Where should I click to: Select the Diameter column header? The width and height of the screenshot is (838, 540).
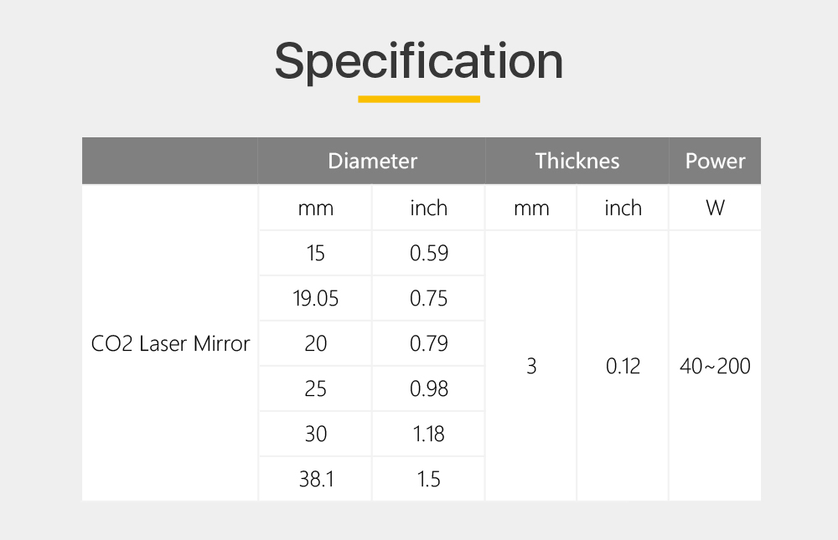[372, 161]
